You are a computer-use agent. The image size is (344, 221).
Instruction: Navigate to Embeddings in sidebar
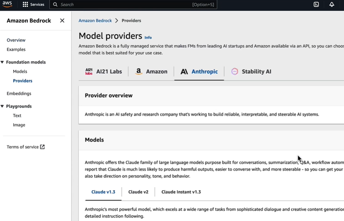pos(19,94)
